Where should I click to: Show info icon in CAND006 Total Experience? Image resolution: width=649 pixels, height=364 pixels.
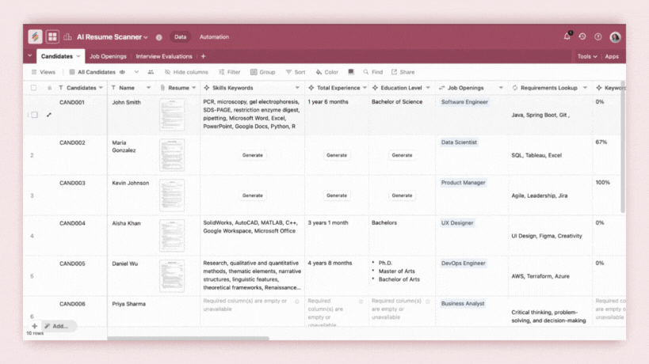[361, 301]
